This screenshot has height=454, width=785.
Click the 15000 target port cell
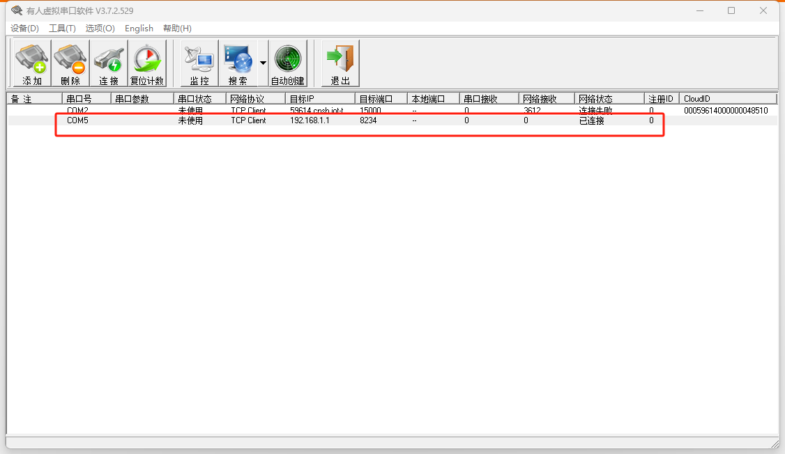370,111
